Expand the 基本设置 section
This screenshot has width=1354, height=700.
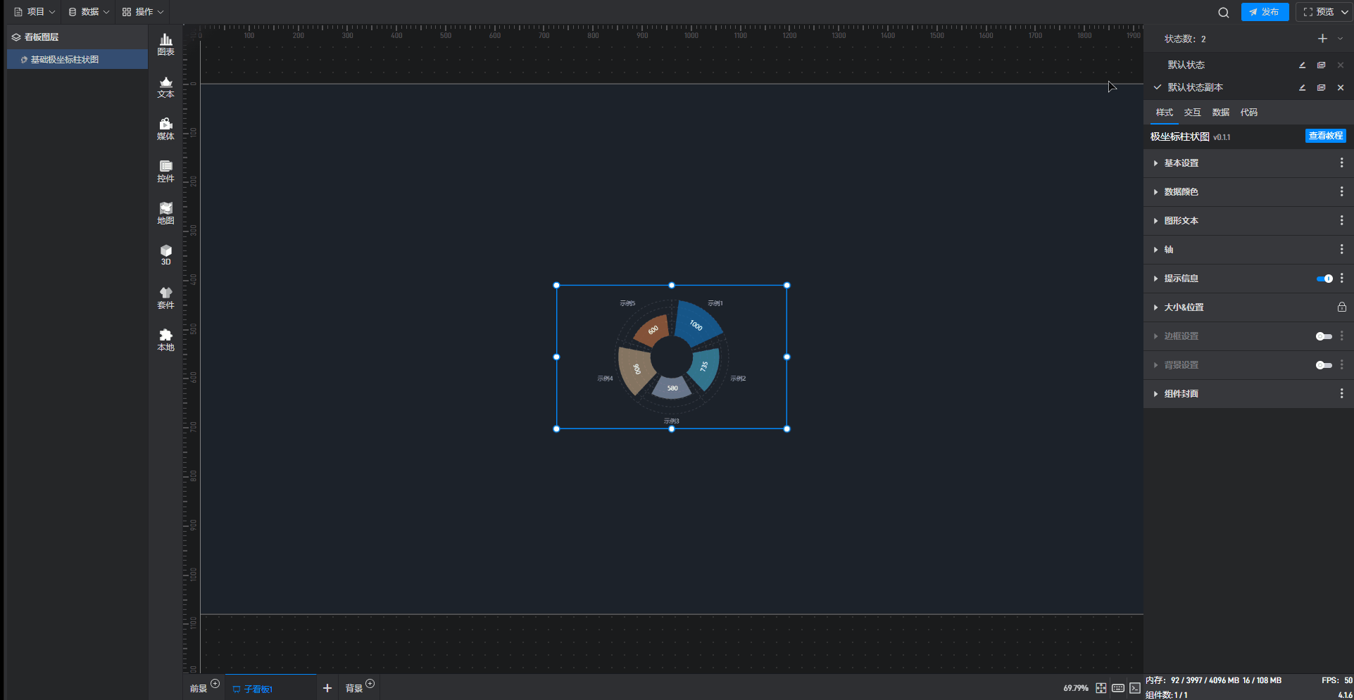(x=1155, y=163)
